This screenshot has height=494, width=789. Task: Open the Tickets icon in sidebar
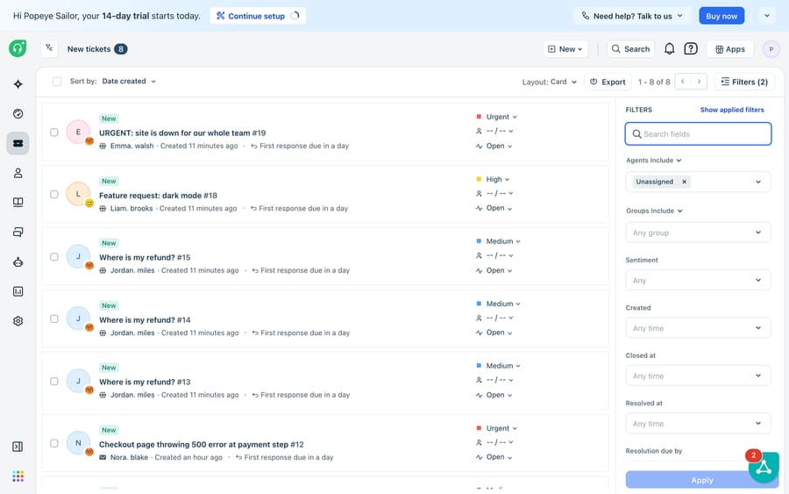(18, 144)
